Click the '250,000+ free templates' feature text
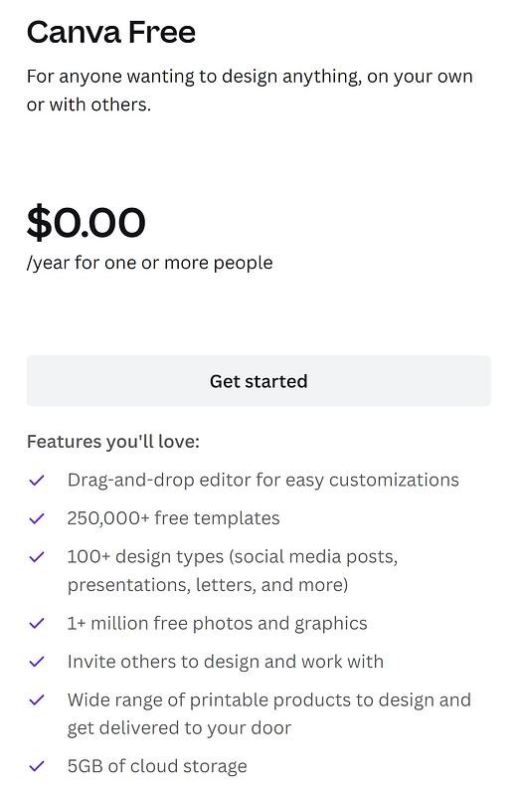This screenshot has height=796, width=520. 174,518
